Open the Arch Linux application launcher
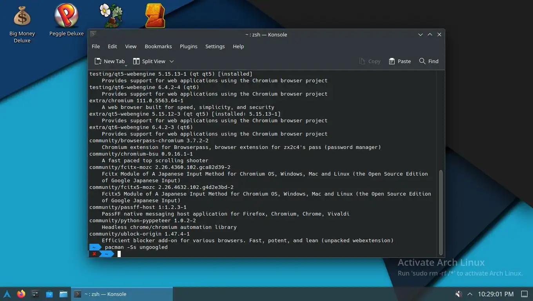This screenshot has height=301, width=533. tap(7, 294)
